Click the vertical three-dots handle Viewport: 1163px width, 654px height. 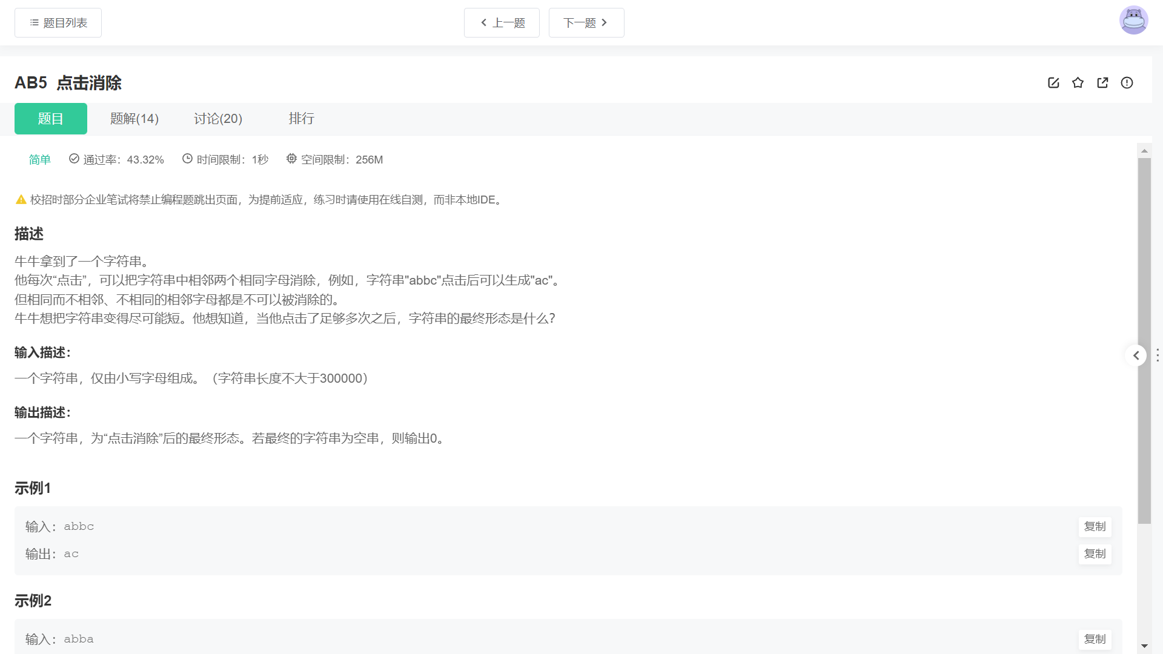[1158, 355]
